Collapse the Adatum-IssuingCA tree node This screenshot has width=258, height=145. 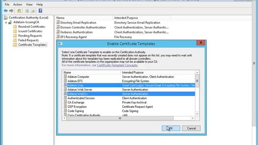click(x=6, y=23)
